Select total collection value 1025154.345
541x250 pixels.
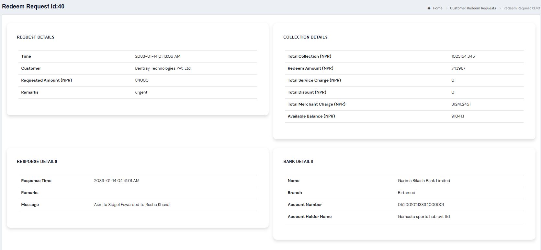click(463, 56)
